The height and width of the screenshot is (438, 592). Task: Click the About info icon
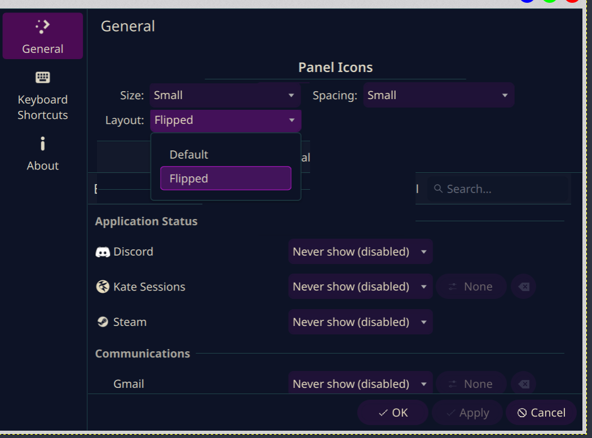42,144
